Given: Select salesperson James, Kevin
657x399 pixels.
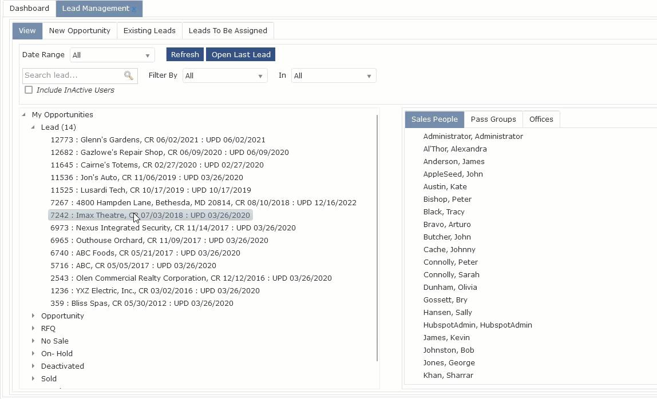Looking at the screenshot, I should [446, 337].
